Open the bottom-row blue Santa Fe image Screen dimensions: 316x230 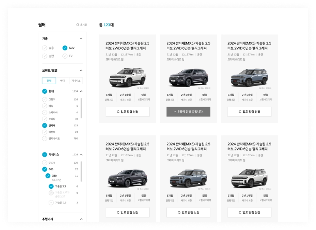coord(188,178)
